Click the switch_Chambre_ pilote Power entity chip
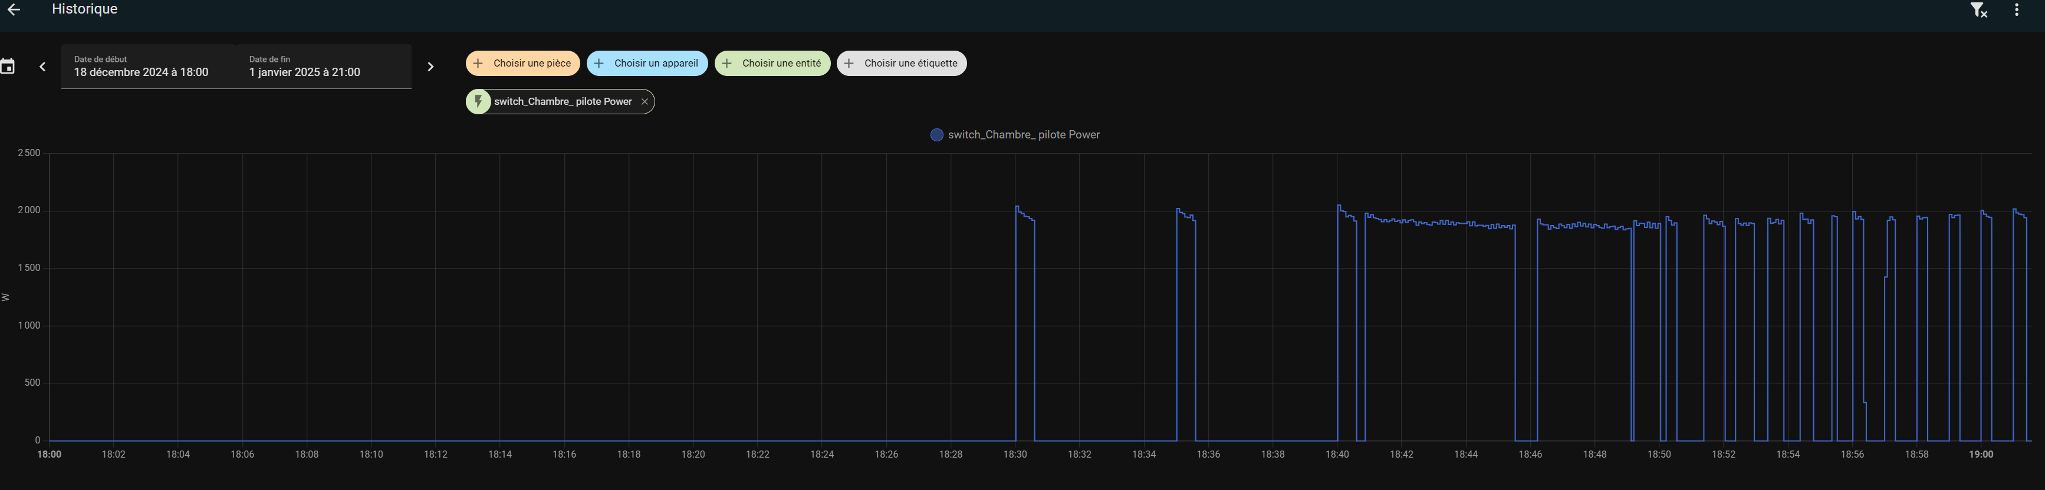Image resolution: width=2045 pixels, height=490 pixels. 560,101
